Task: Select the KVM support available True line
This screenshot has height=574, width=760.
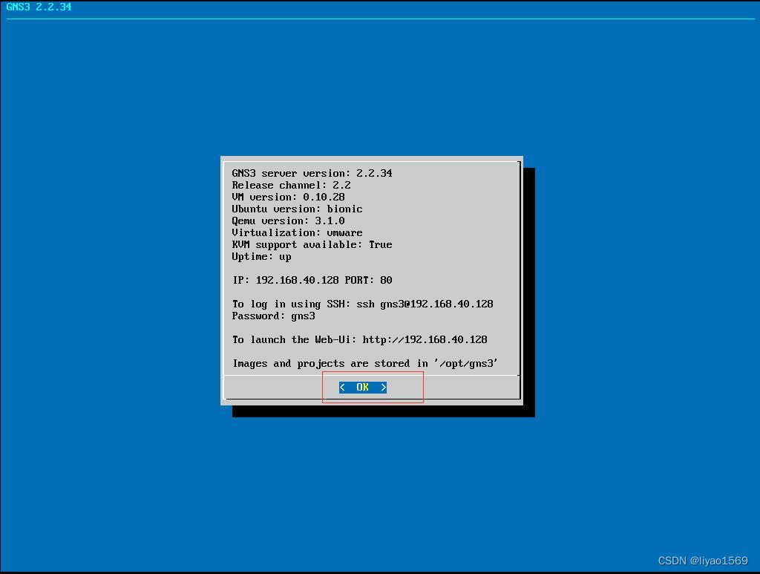Action: [x=312, y=244]
